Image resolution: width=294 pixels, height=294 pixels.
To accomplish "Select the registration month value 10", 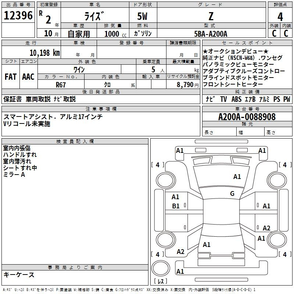I will [48, 33].
